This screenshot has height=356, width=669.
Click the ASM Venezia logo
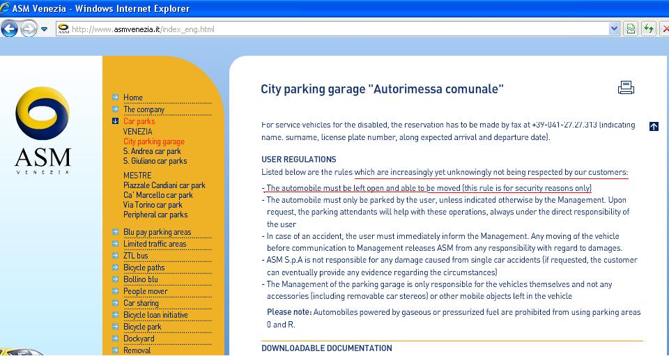[43, 130]
